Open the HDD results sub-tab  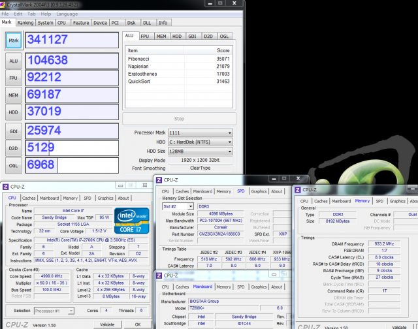[177, 37]
